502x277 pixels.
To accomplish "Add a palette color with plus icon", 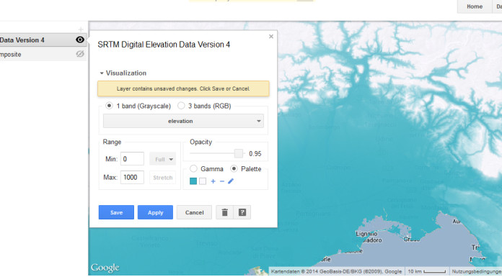I will tap(213, 181).
